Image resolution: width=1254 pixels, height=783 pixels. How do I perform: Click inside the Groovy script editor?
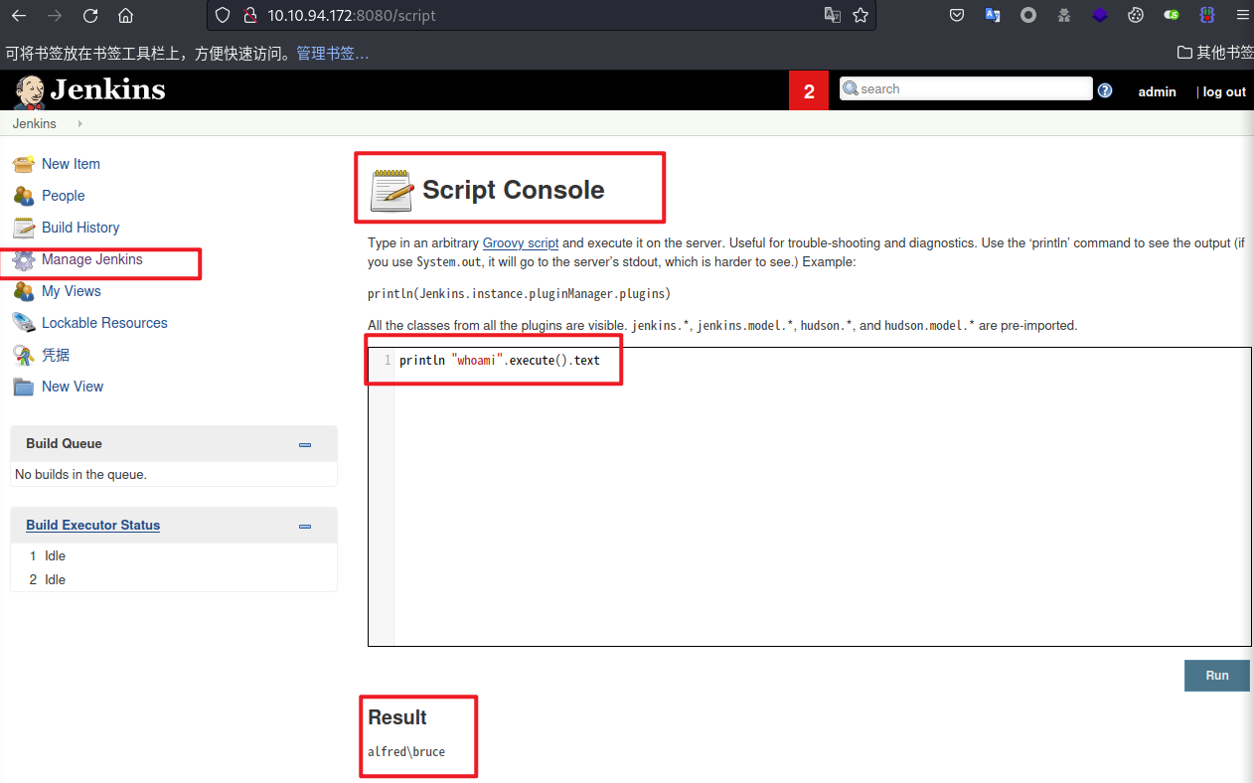(810, 497)
